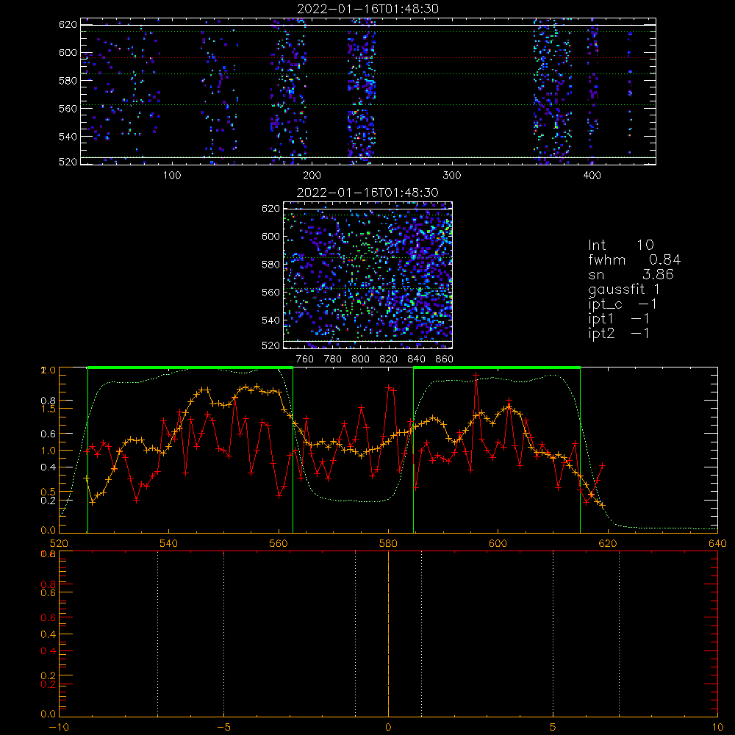Click x-axis label 540 on the profile plot

(x=169, y=544)
